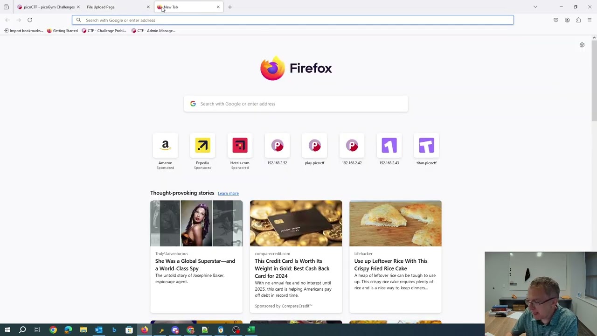The height and width of the screenshot is (336, 597).
Task: Open Windows taskbar search
Action: click(22, 330)
